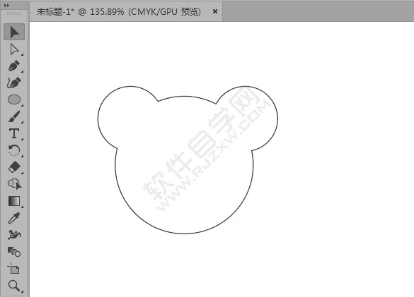Select the Direct Selection tool
This screenshot has width=414, height=297.
click(x=14, y=49)
